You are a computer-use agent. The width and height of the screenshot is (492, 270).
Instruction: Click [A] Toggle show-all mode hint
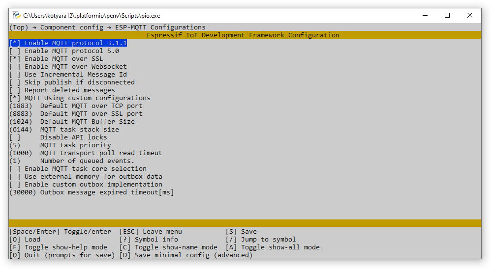coord(273,247)
